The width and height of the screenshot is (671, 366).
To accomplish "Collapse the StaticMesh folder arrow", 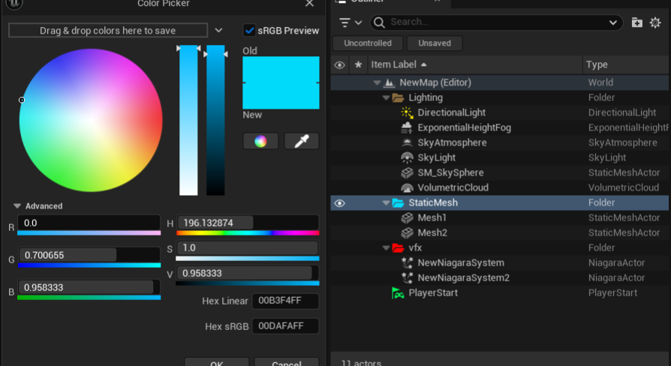I will tap(386, 203).
